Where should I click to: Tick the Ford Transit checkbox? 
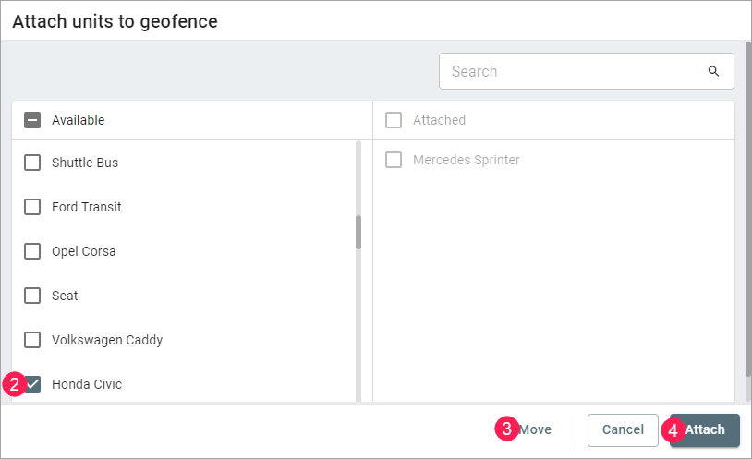(x=32, y=207)
